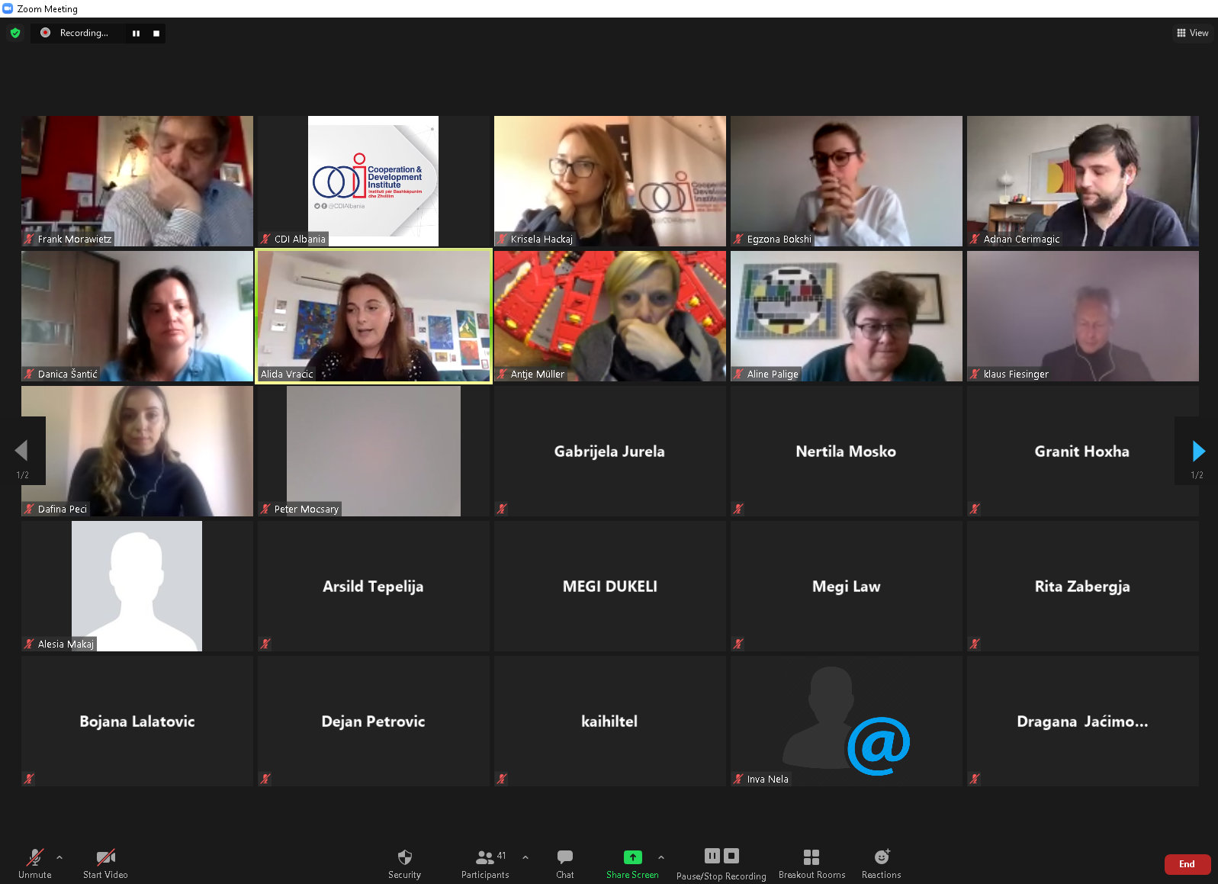
Task: Select the CDI Albania logo tile
Action: point(374,181)
